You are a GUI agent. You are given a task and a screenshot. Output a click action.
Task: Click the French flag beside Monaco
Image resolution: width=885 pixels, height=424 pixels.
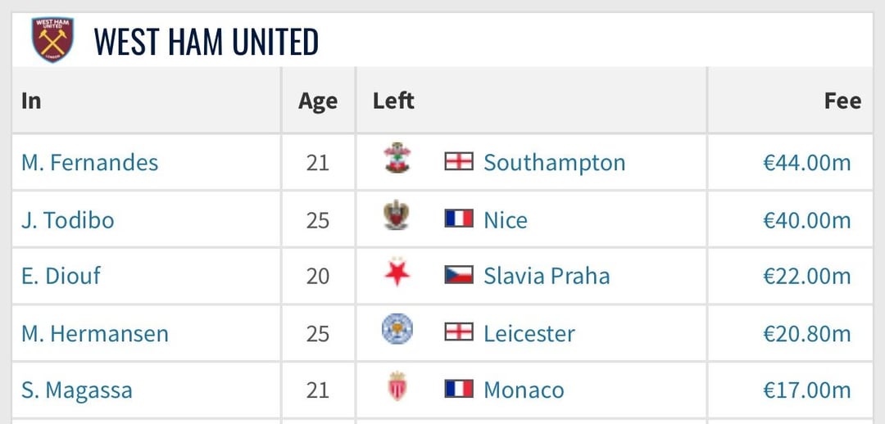(459, 389)
